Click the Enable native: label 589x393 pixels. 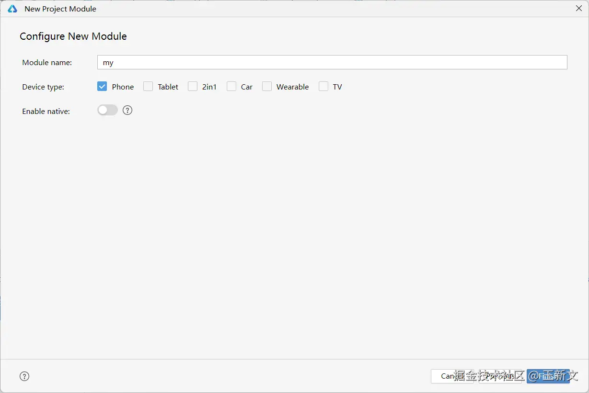[46, 111]
